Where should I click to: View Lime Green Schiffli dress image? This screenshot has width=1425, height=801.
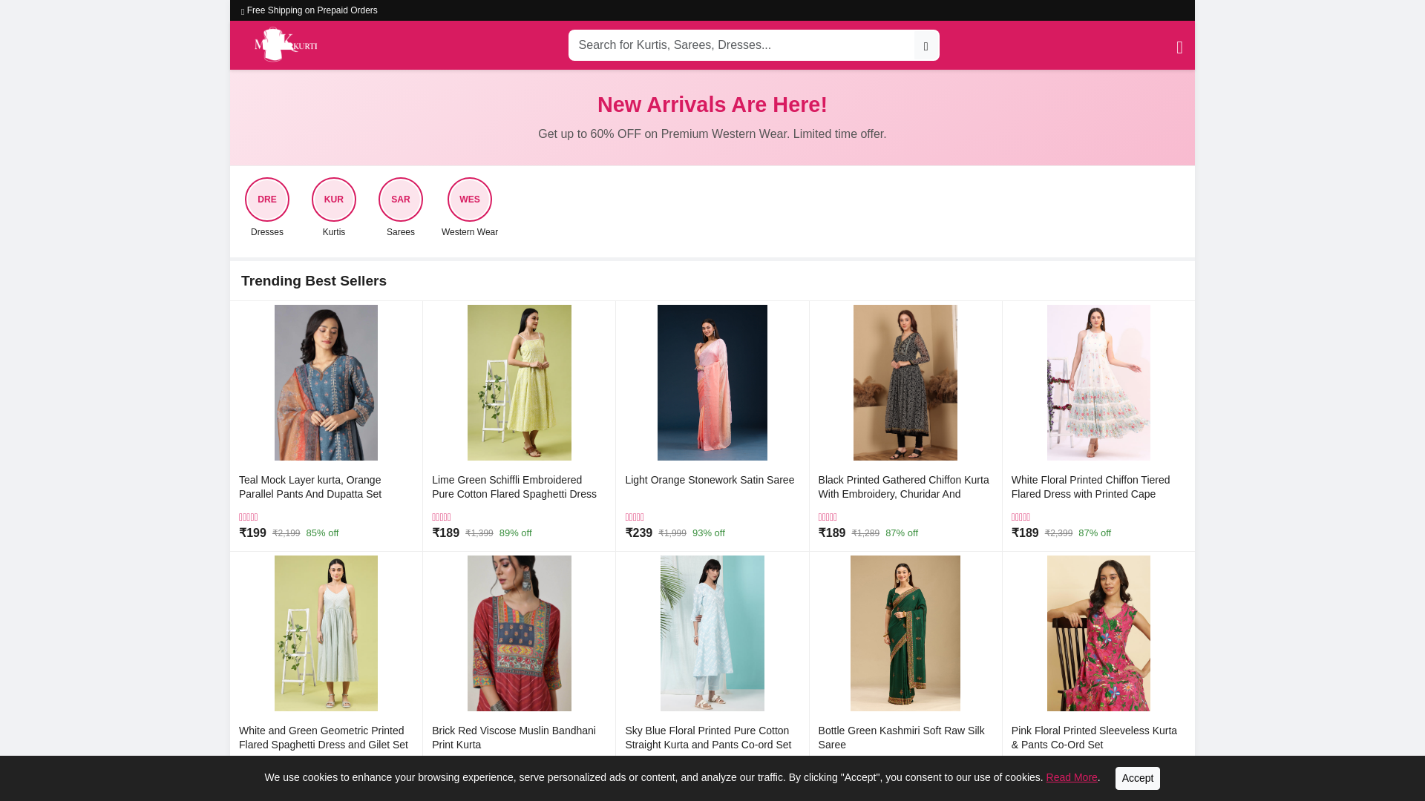coord(520,383)
